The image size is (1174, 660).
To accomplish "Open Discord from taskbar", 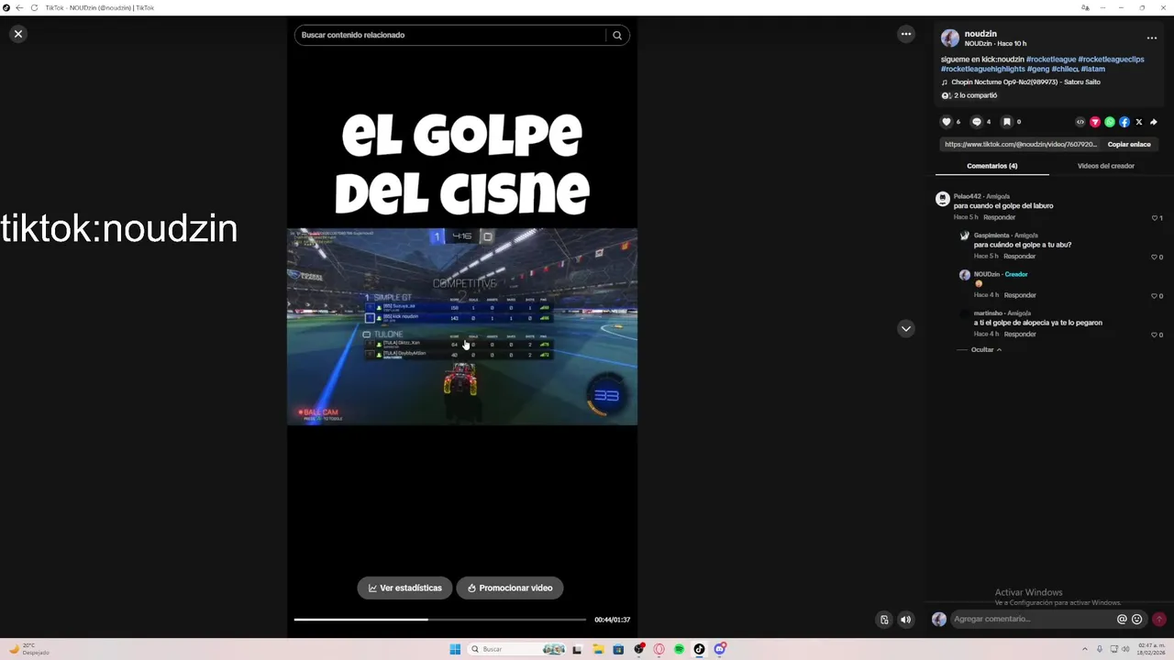I will [x=720, y=649].
